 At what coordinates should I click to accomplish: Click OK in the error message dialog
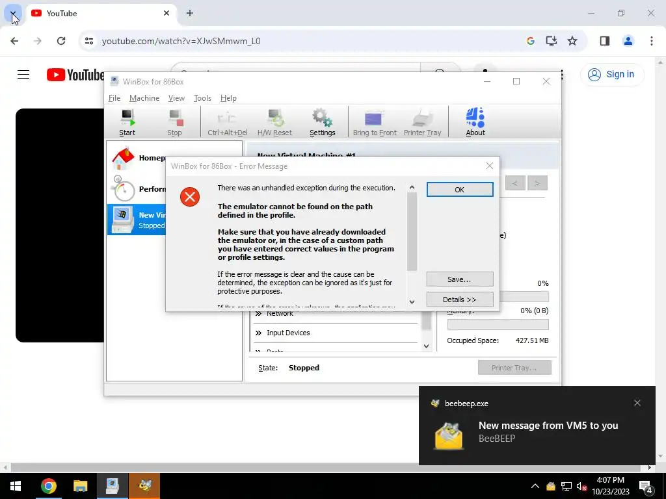click(x=460, y=190)
